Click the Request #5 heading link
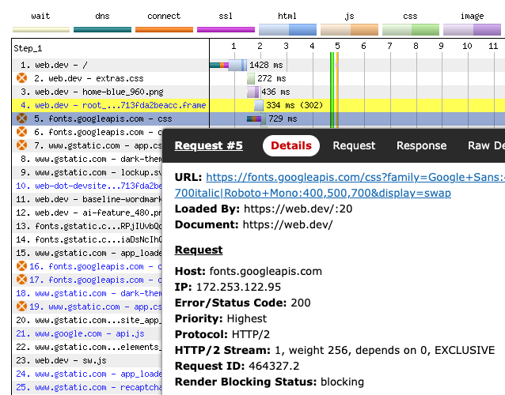This screenshot has height=395, width=505. click(208, 145)
